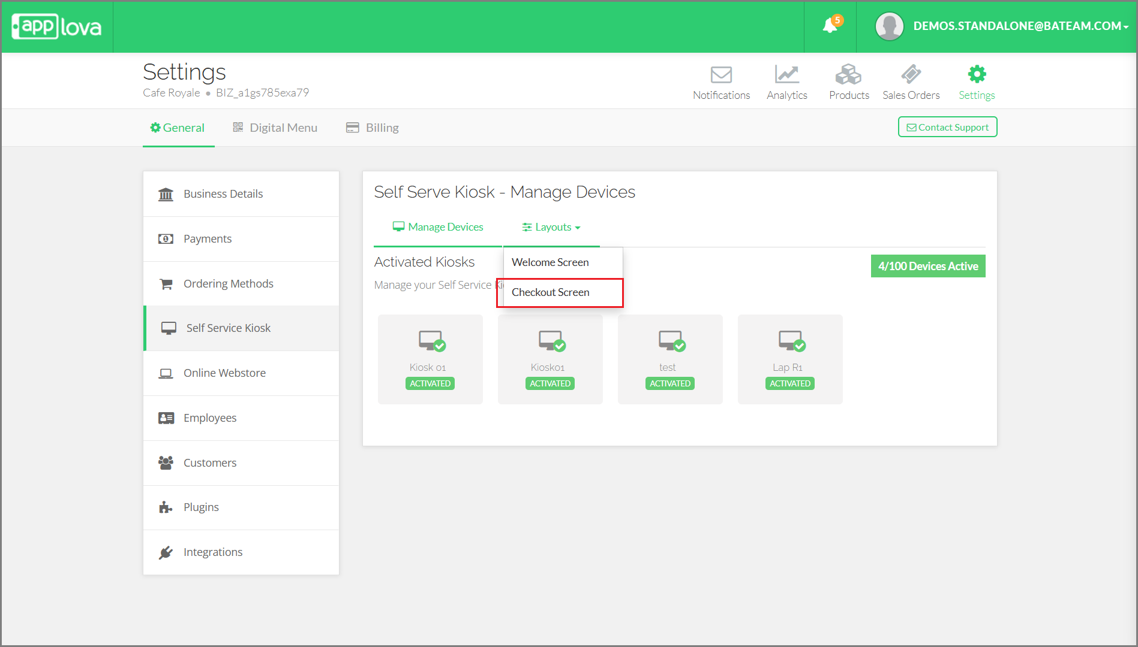Viewport: 1138px width, 647px height.
Task: Switch to the Digital Menu tab
Action: [275, 128]
